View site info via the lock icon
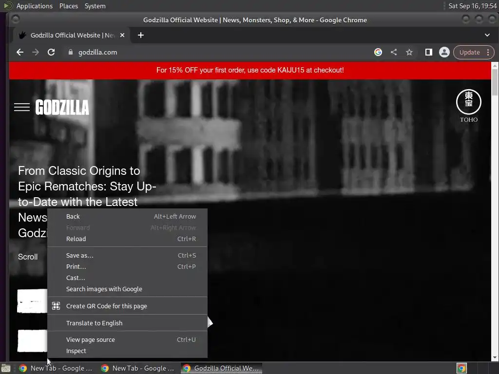Screen dimensions: 499x374 [x=71, y=52]
